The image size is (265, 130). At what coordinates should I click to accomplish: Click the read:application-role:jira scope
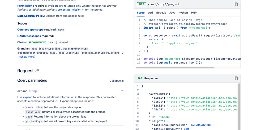coord(100,53)
